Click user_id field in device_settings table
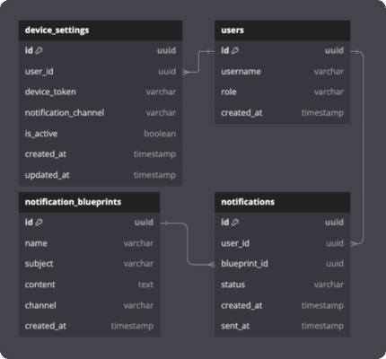The height and width of the screenshot is (359, 386). pos(101,72)
